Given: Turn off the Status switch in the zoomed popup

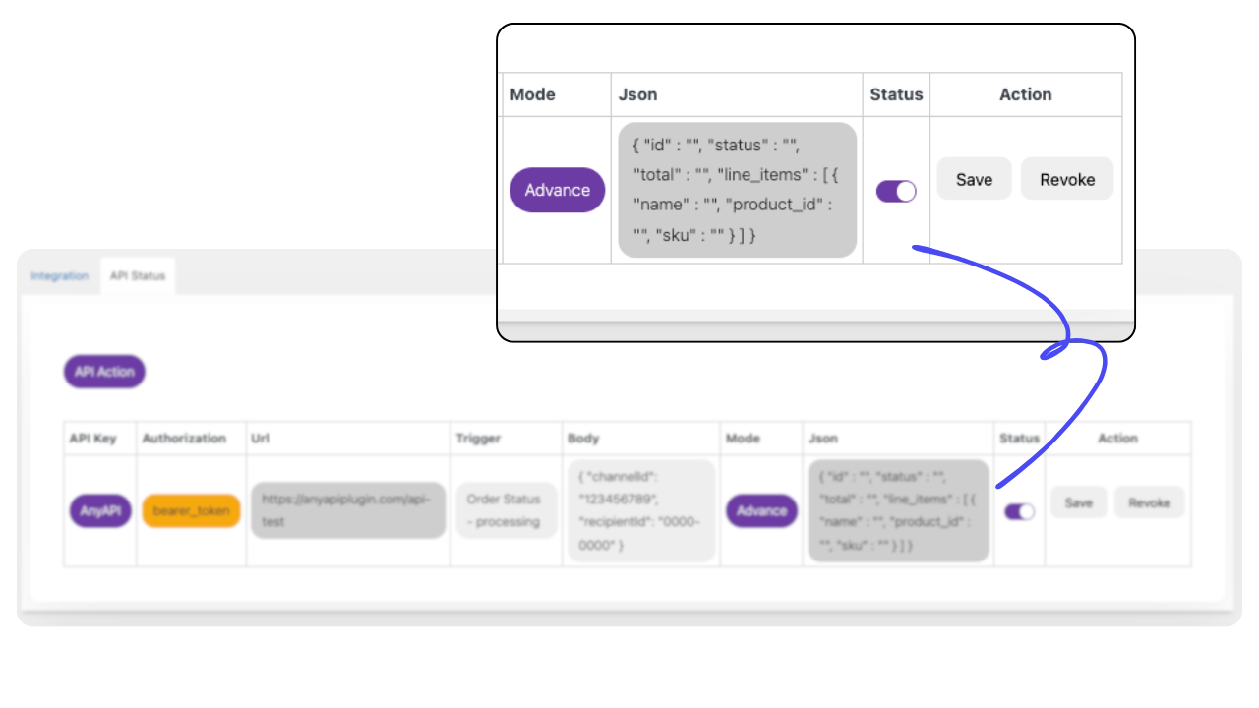Looking at the screenshot, I should (896, 191).
